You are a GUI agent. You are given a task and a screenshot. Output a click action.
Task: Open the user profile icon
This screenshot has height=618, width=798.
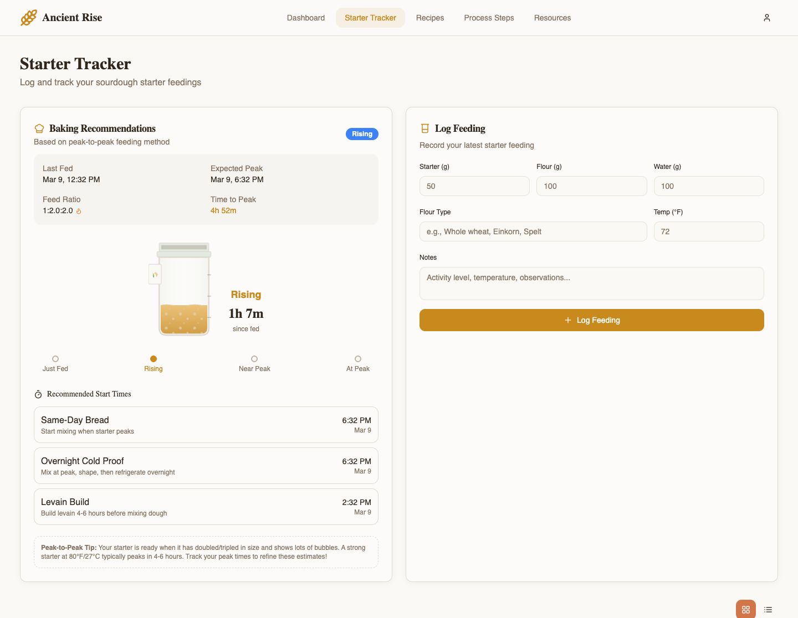[767, 18]
